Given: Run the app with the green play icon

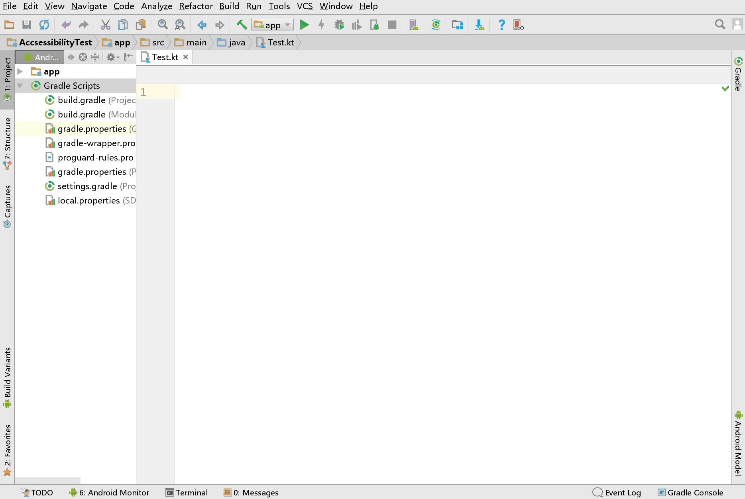Looking at the screenshot, I should (304, 25).
